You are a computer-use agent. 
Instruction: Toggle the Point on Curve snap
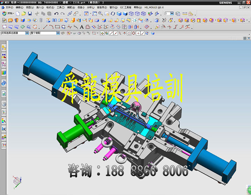coord(142,33)
